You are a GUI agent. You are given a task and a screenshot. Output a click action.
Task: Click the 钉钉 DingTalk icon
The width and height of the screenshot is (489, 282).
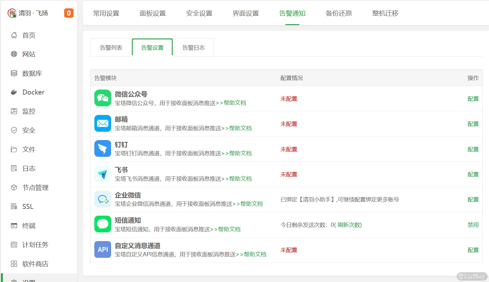coord(103,148)
